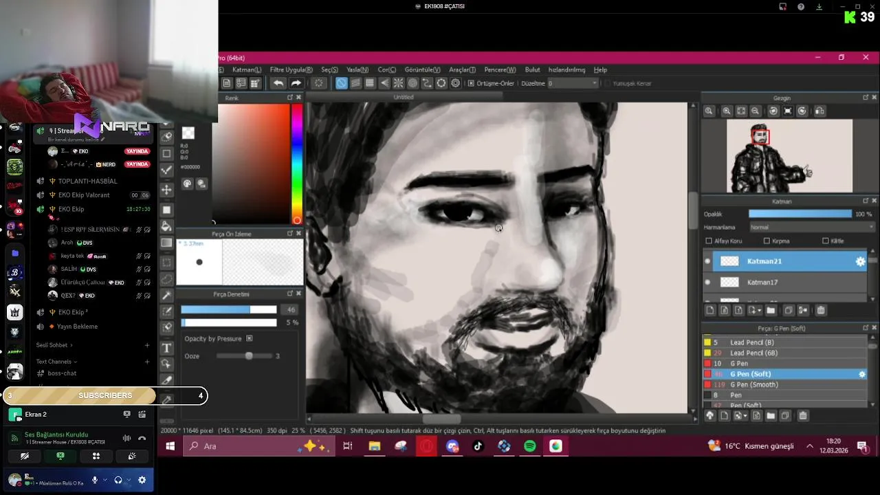Toggle Alfayı Koru checkbox

709,241
